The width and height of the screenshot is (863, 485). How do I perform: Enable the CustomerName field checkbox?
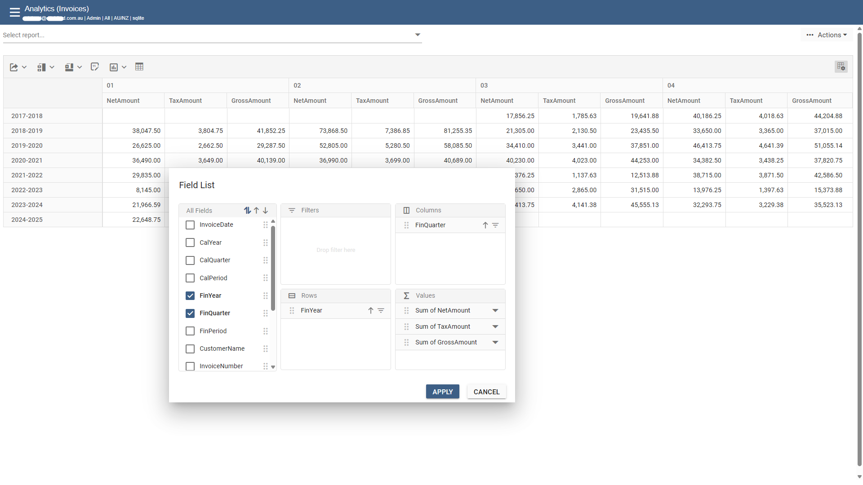pyautogui.click(x=190, y=349)
